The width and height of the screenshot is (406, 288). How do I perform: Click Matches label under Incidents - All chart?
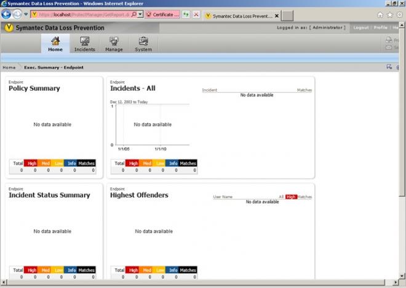pos(188,163)
